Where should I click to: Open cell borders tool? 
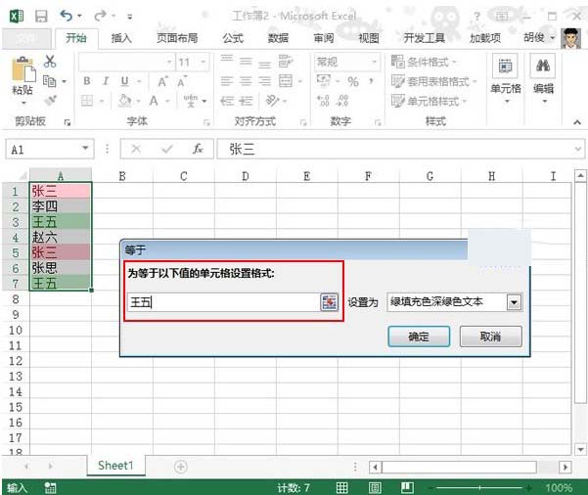(x=87, y=101)
